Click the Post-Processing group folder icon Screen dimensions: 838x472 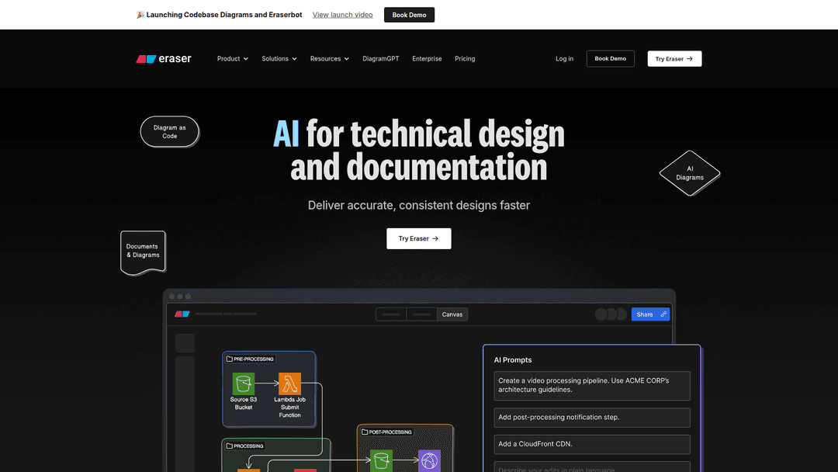tap(364, 432)
